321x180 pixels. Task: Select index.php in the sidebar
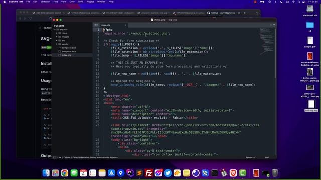(x=67, y=55)
